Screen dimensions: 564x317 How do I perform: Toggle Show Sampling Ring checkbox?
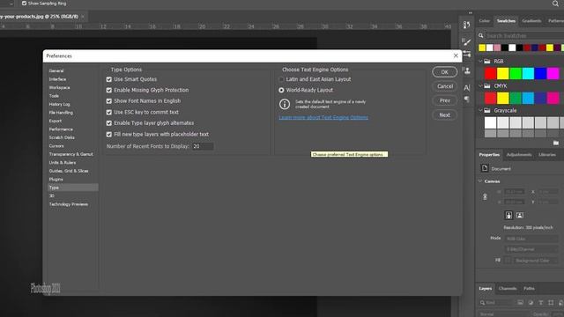(x=24, y=4)
